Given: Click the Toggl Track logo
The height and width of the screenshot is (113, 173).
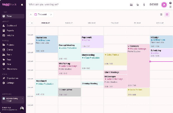Looking at the screenshot, I should [x=9, y=4].
